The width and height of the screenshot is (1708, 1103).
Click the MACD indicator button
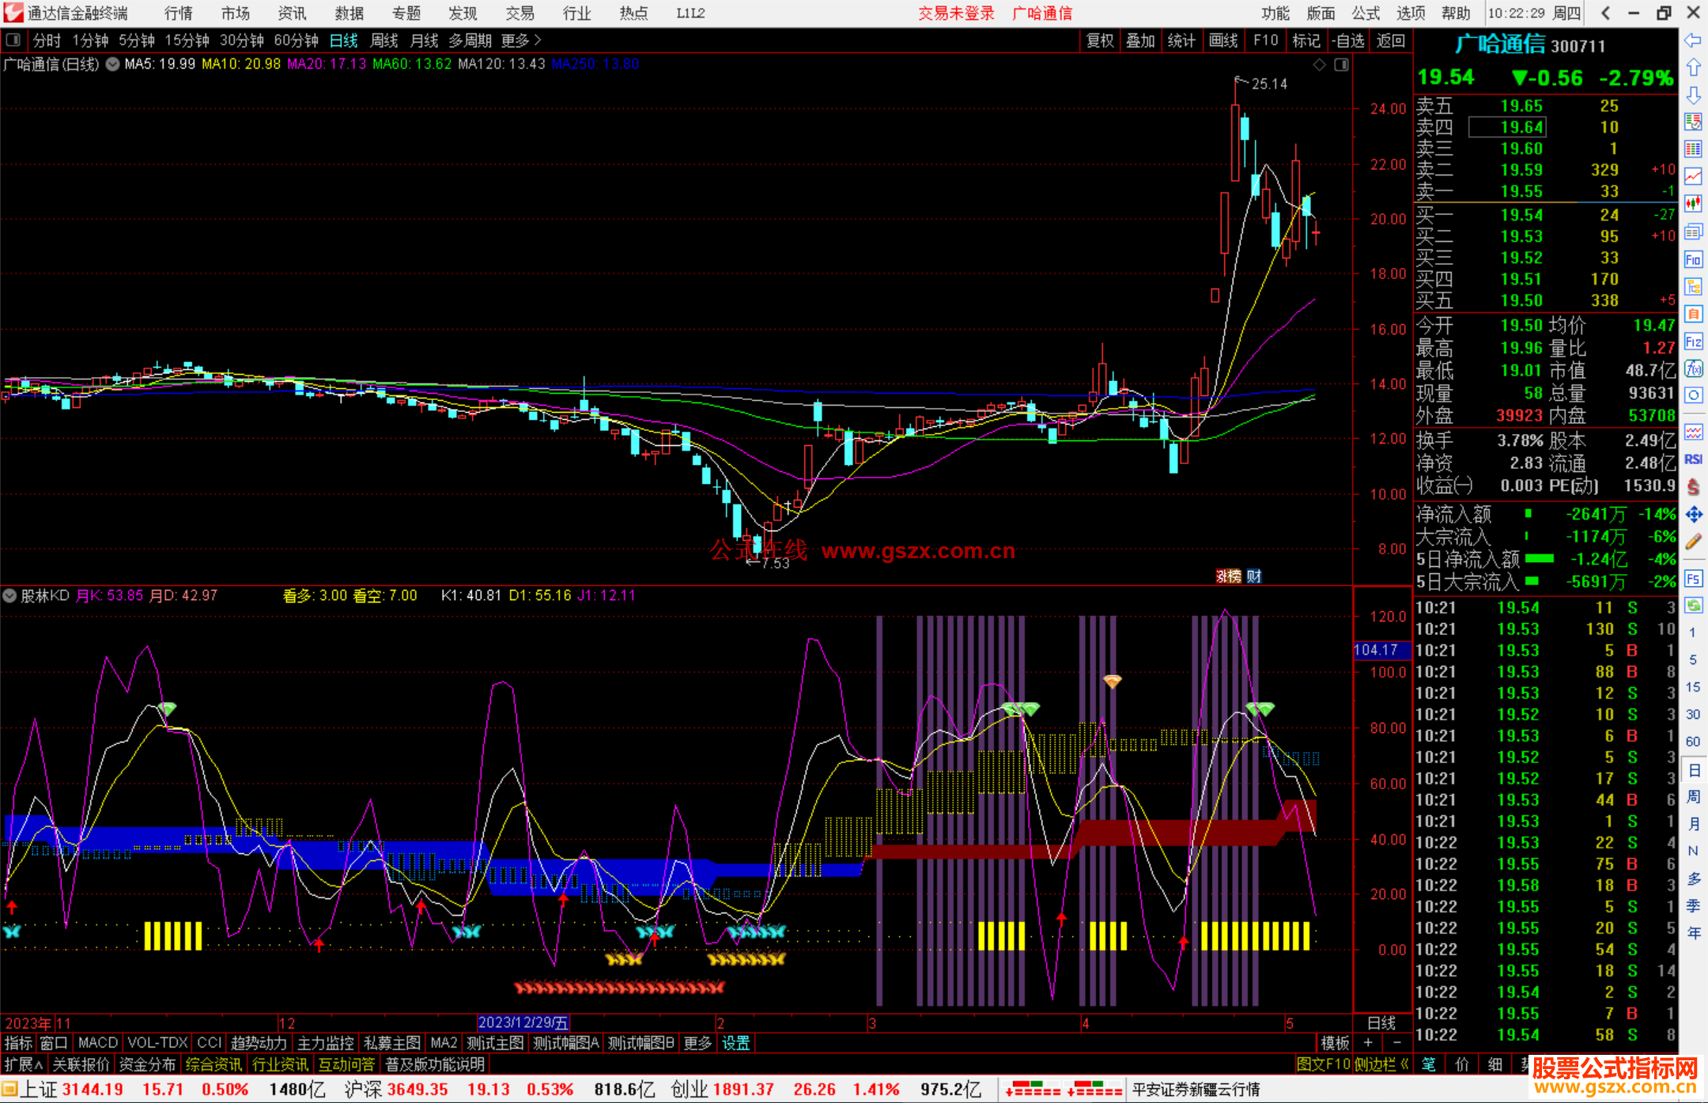pyautogui.click(x=97, y=1043)
